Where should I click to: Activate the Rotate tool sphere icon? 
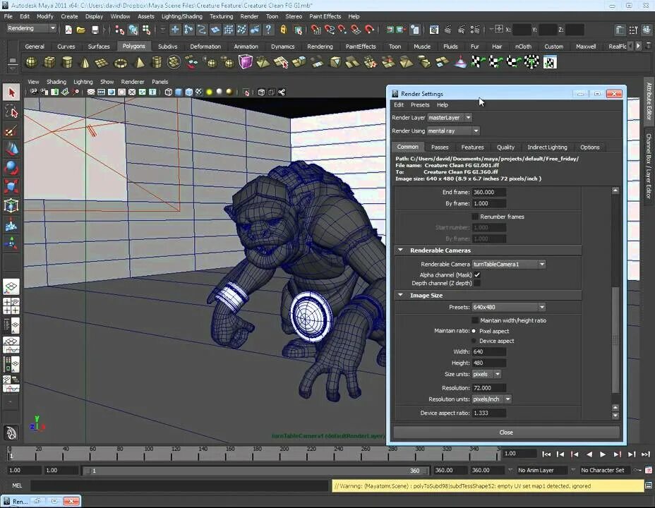pyautogui.click(x=11, y=167)
